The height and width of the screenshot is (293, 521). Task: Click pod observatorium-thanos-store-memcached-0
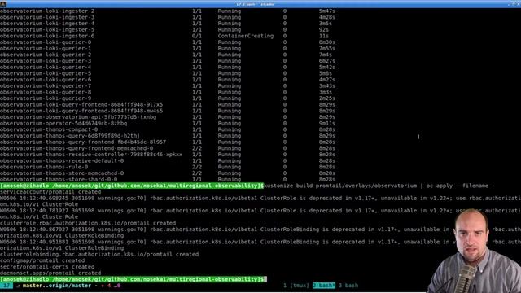coord(62,173)
